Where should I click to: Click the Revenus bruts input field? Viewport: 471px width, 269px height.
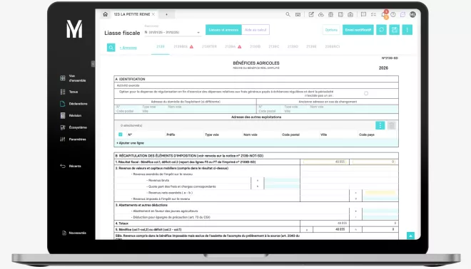point(282,180)
